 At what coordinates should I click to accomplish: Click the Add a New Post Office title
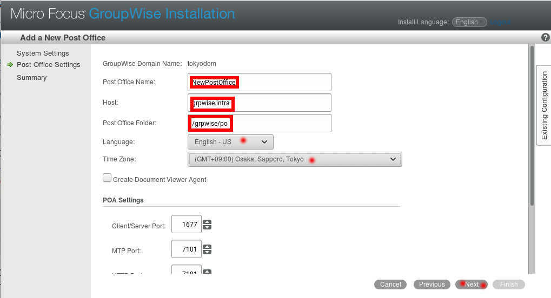[x=63, y=38]
